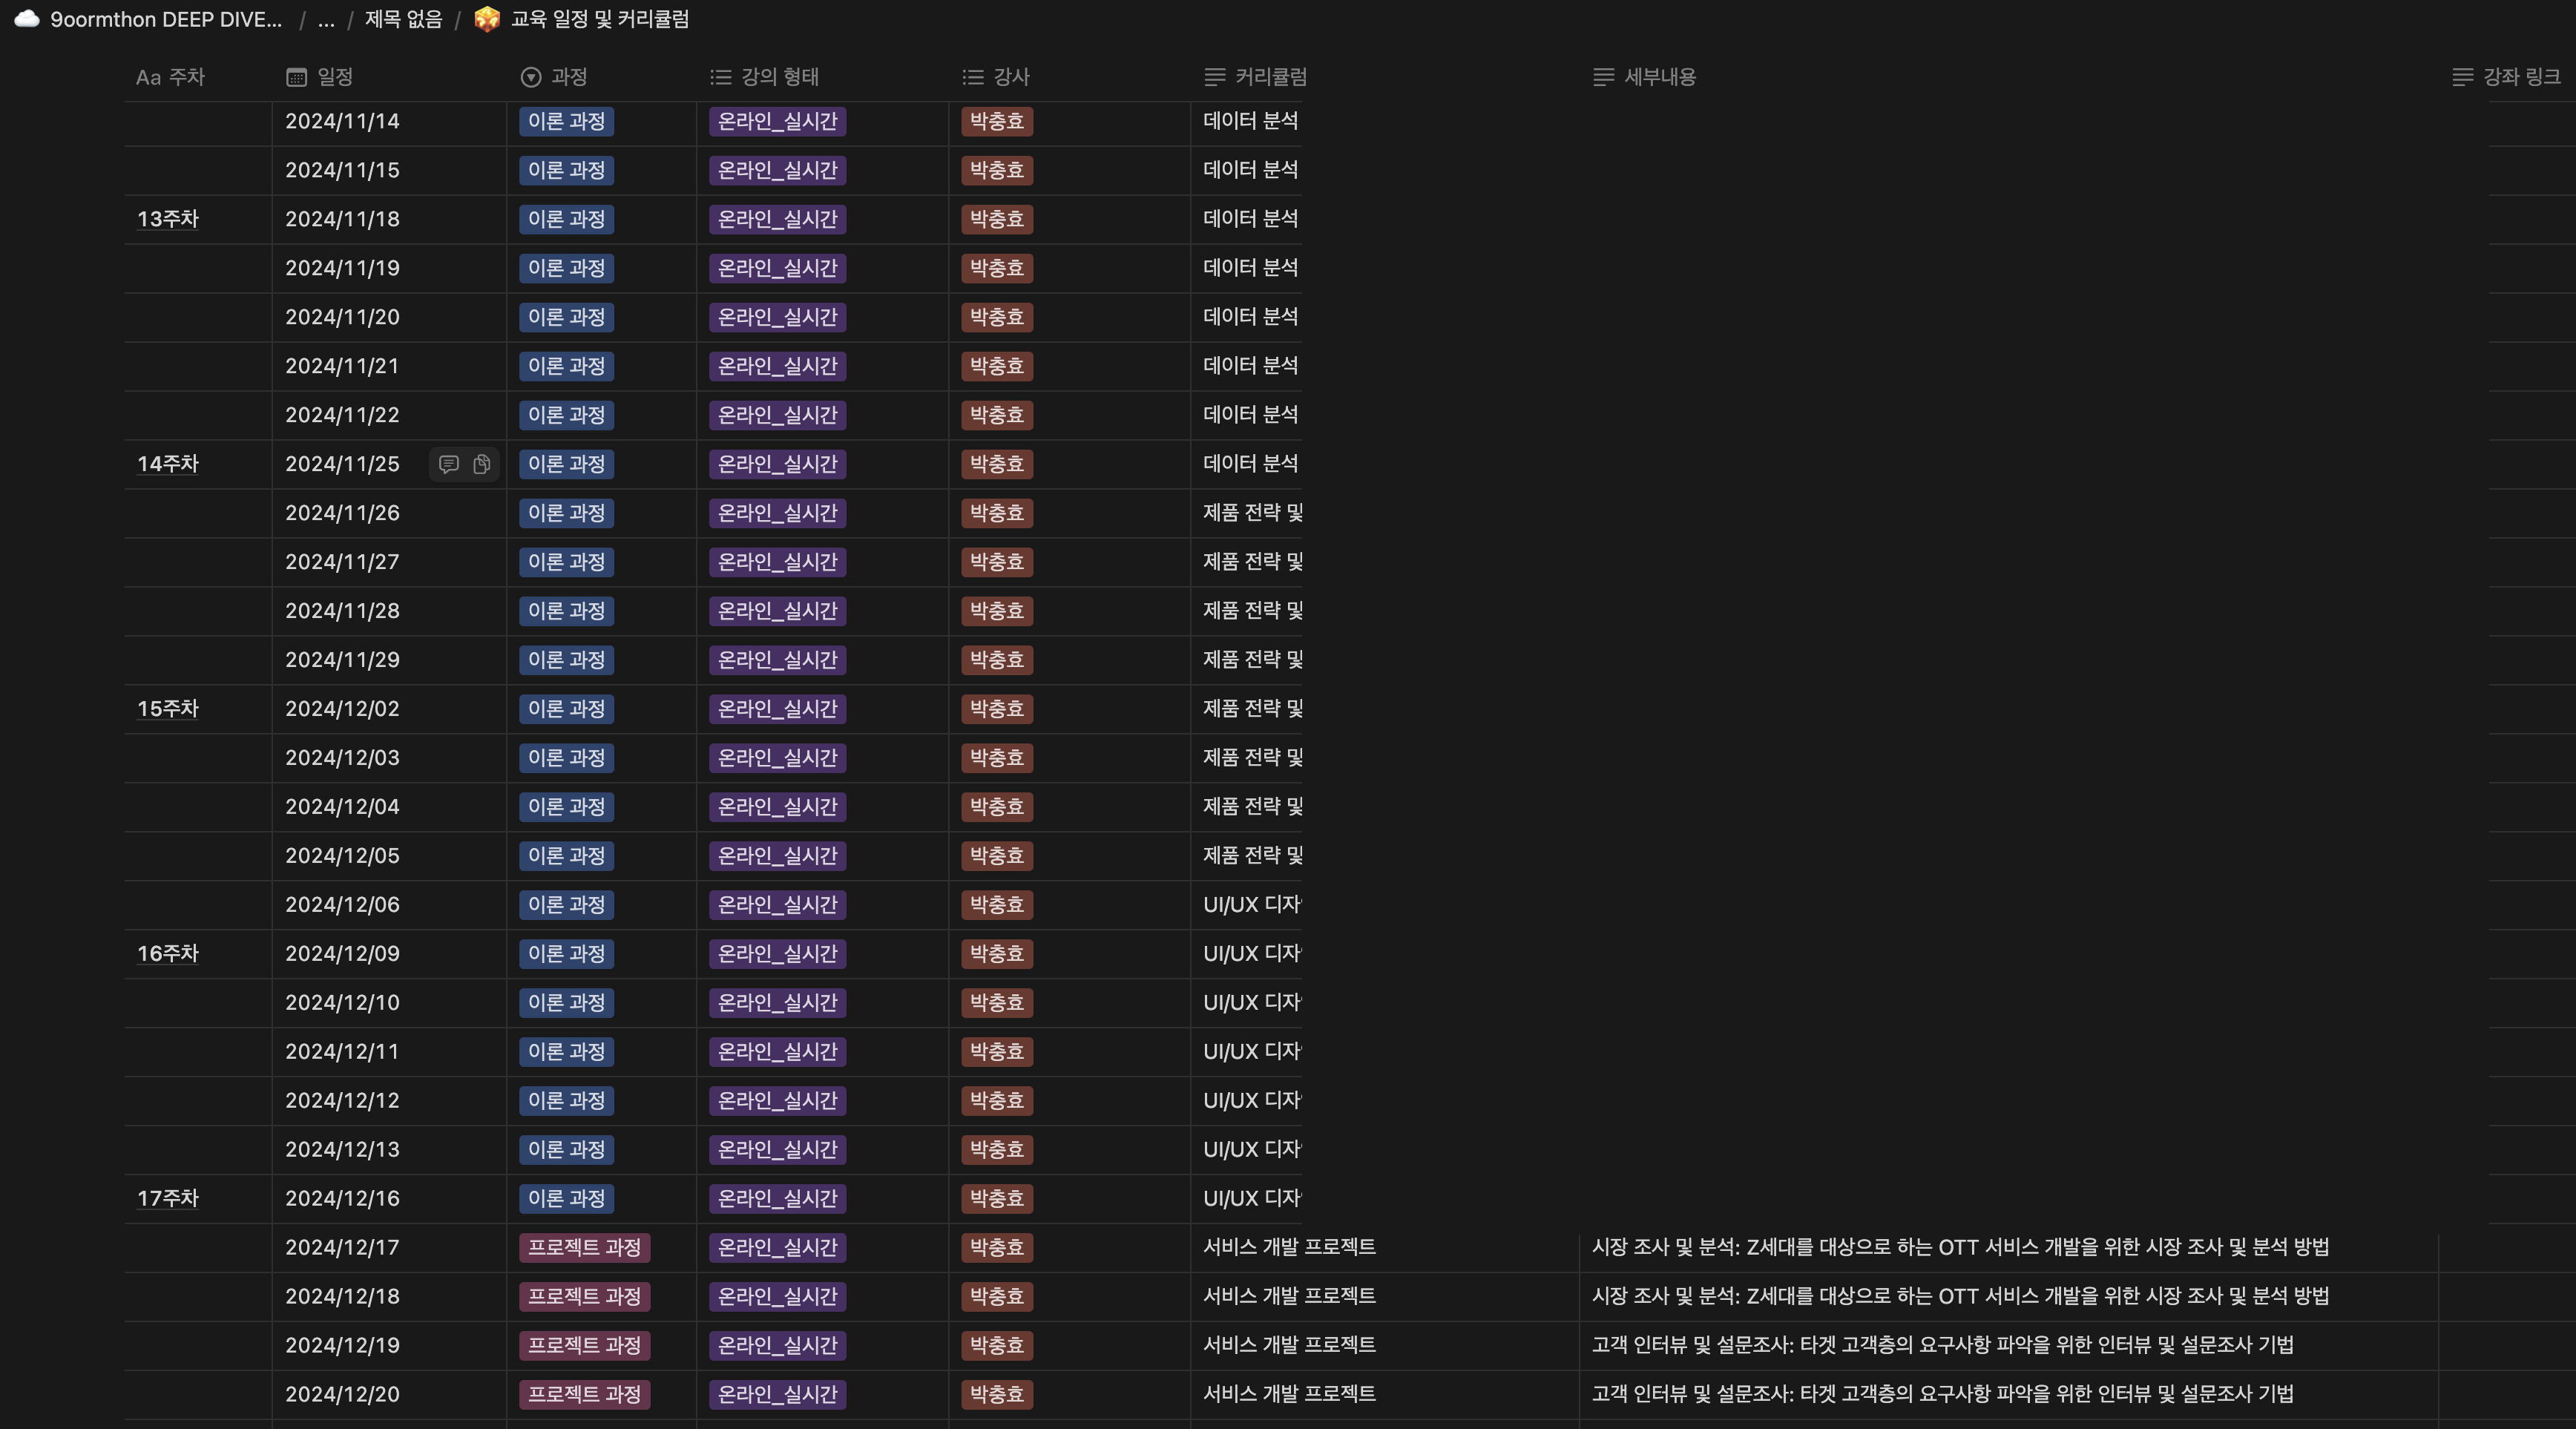Image resolution: width=2576 pixels, height=1429 pixels.
Task: Click the 온라인_실시간 tag on 2024/11/28
Action: pos(778,611)
